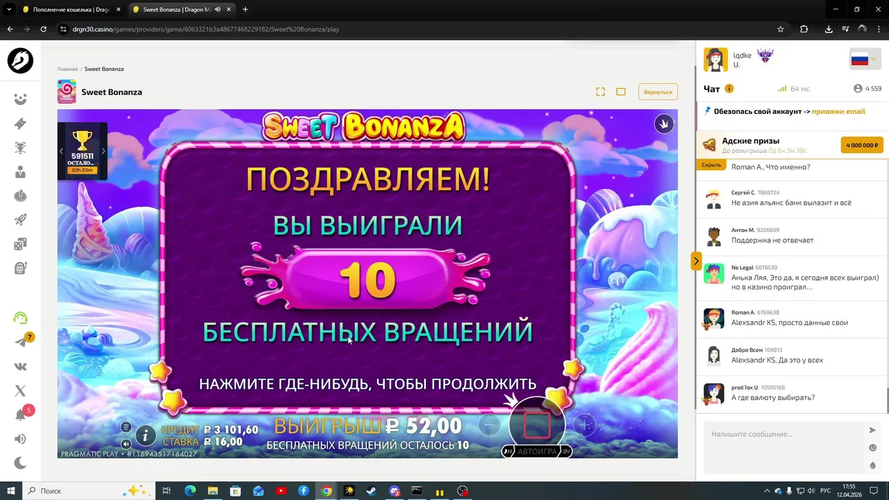The height and width of the screenshot is (500, 889).
Task: Mute the in-game sound speaker
Action: coord(126,444)
